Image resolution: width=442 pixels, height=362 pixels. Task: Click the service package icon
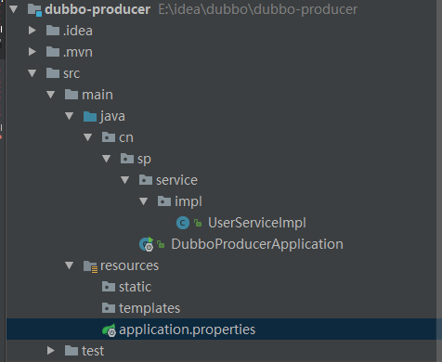pyautogui.click(x=146, y=180)
